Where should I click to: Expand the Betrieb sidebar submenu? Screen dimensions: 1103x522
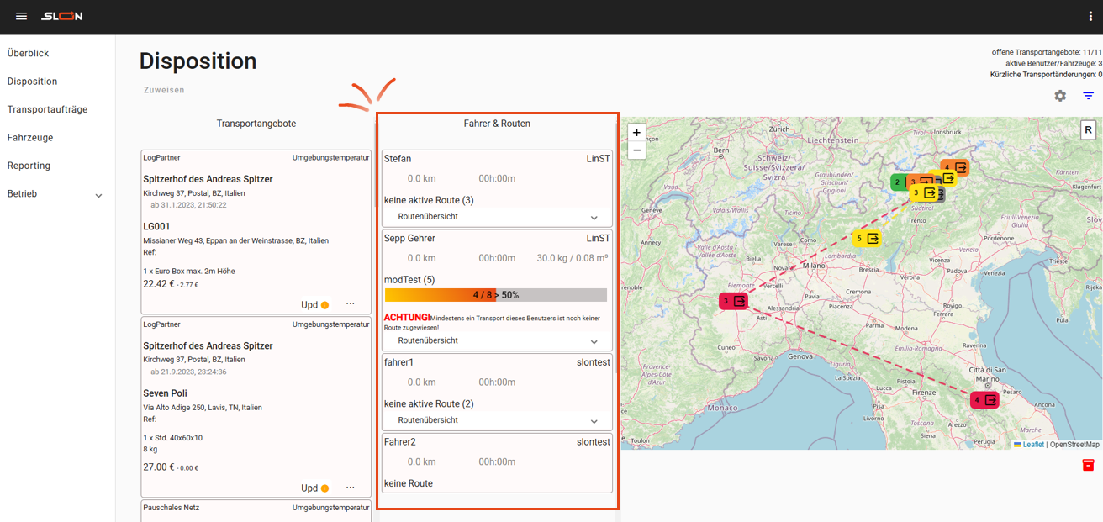click(98, 195)
